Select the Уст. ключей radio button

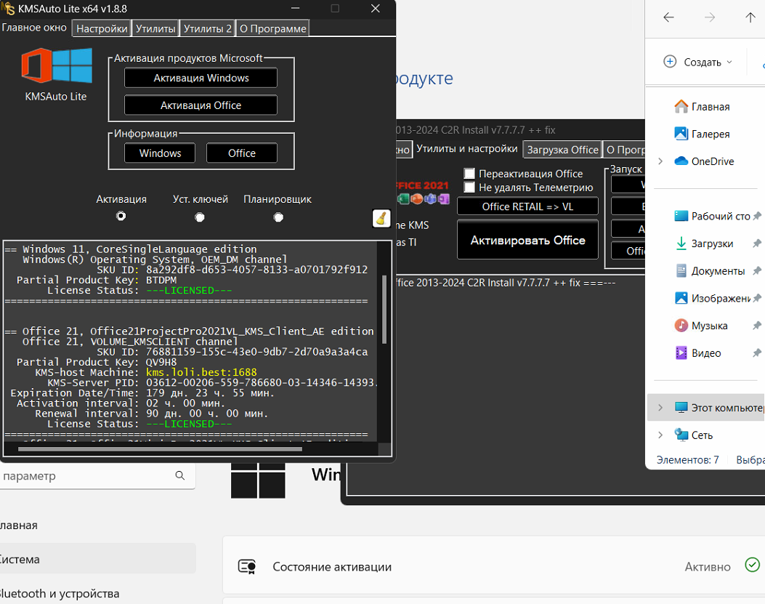coord(200,217)
